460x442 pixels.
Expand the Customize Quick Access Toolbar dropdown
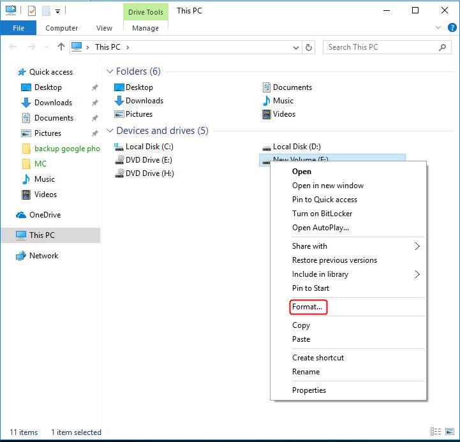[57, 11]
